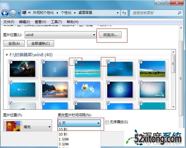Uncheck the blue loading circle wallpaper checkbox

[x=108, y=82]
